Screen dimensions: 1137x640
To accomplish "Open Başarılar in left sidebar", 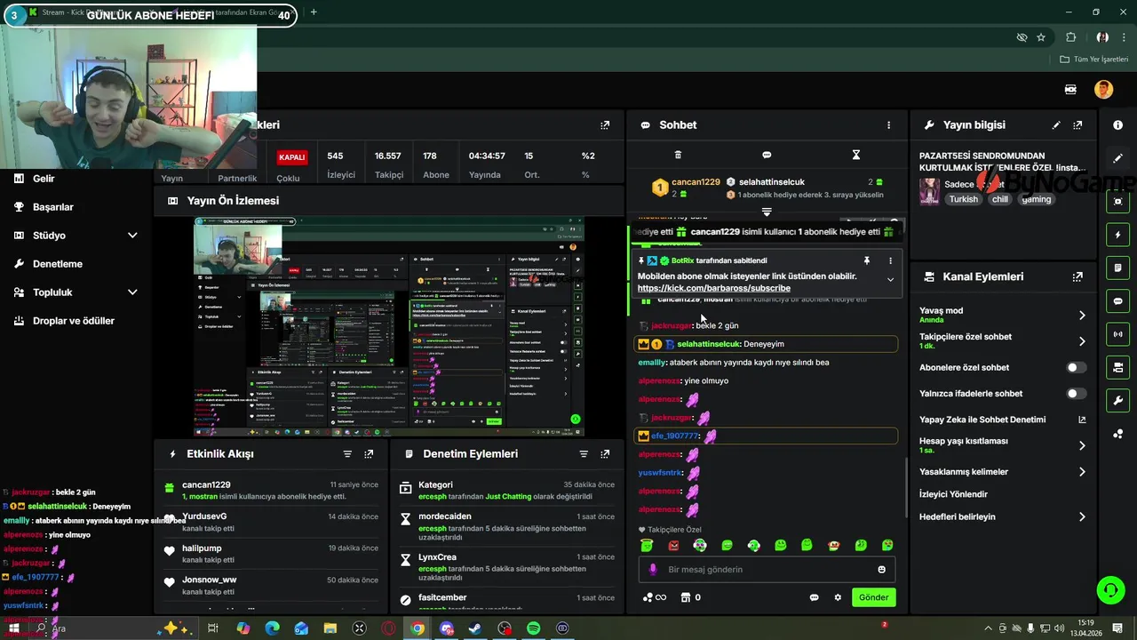I will pos(53,207).
